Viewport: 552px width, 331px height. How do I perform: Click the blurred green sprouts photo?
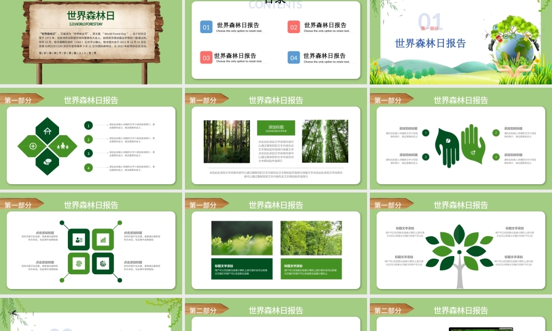[242, 238]
